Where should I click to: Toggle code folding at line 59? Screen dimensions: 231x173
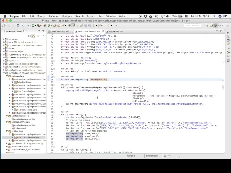(55, 61)
